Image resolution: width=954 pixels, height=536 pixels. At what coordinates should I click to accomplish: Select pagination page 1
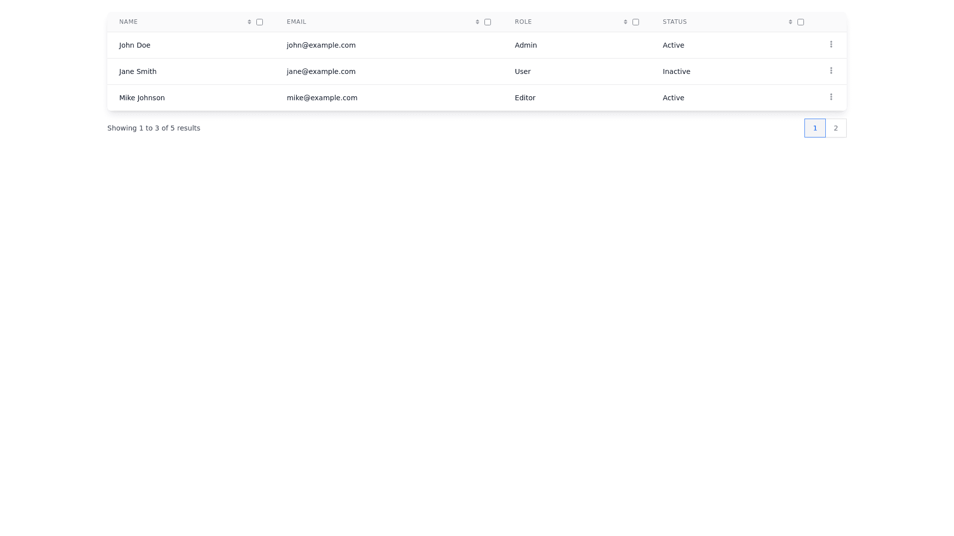pyautogui.click(x=815, y=128)
